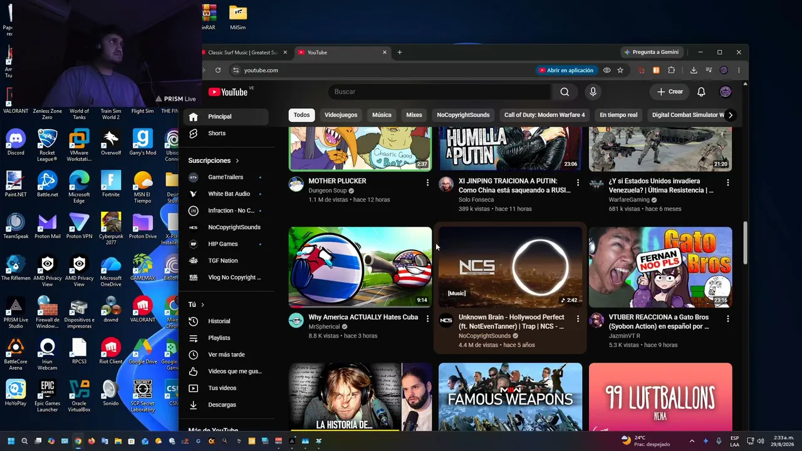Play the NCS Hollywood Perfect video thumbnail

(510, 267)
